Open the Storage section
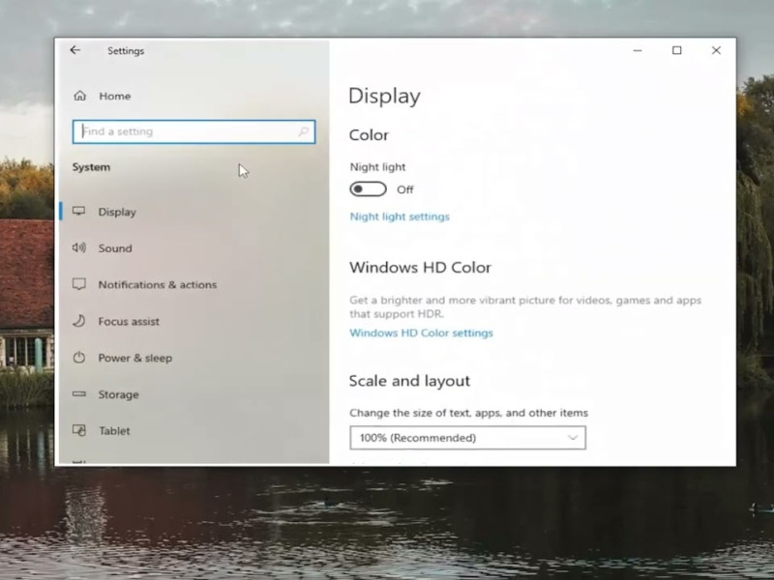The height and width of the screenshot is (580, 774). (194, 394)
